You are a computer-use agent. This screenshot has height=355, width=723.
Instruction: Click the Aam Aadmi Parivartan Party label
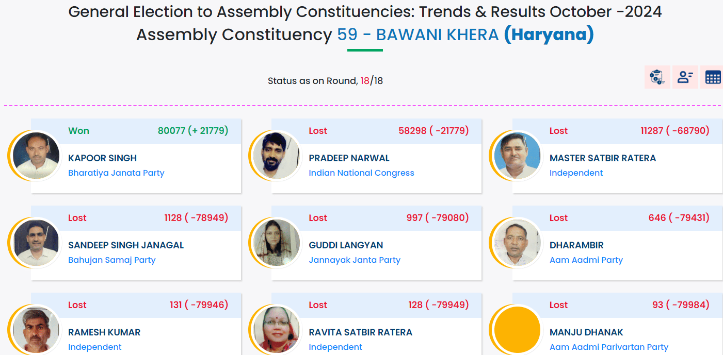(608, 347)
